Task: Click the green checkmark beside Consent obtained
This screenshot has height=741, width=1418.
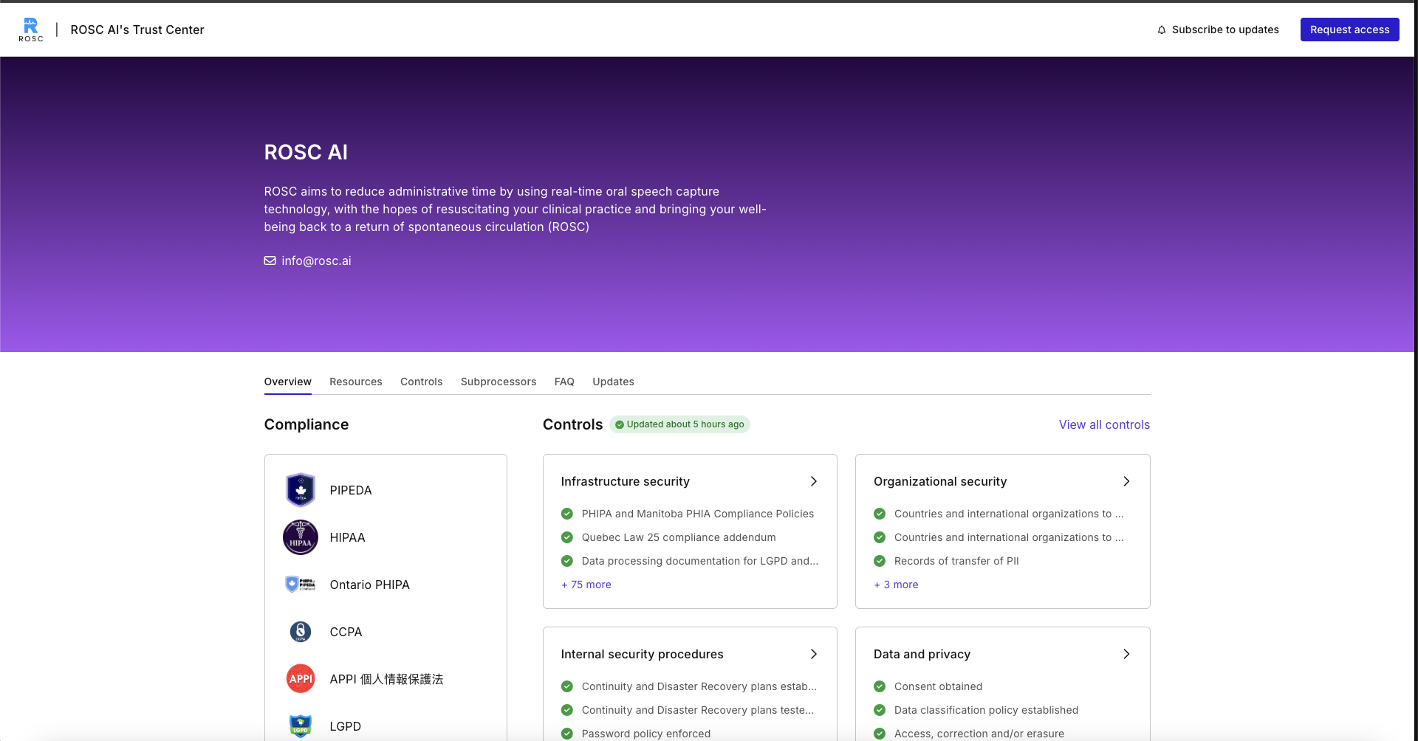Action: click(880, 686)
